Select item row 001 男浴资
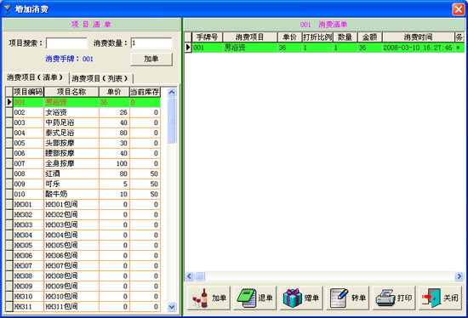468x318 pixels. [x=83, y=102]
